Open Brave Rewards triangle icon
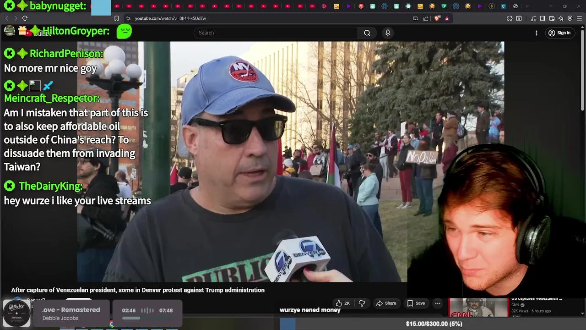This screenshot has height=330, width=586. 447,18
